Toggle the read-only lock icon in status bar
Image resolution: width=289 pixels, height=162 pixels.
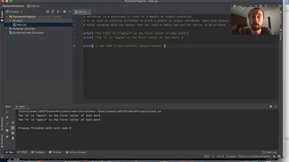[x=274, y=157]
